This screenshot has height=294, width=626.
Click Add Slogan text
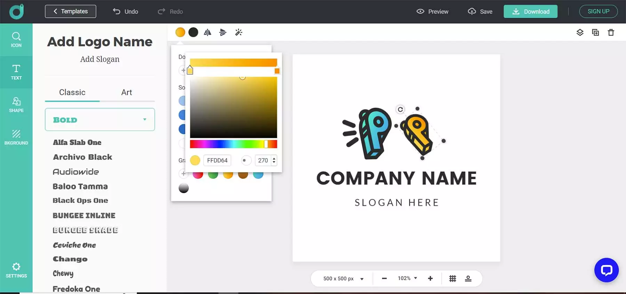pos(100,59)
